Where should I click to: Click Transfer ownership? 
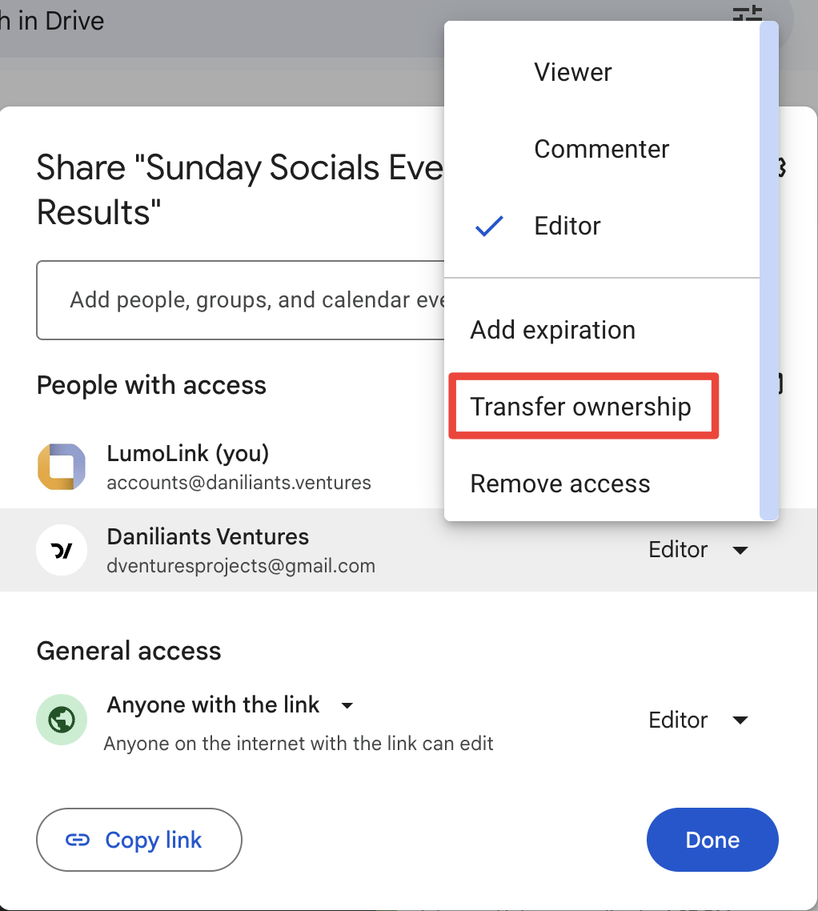[x=580, y=407]
